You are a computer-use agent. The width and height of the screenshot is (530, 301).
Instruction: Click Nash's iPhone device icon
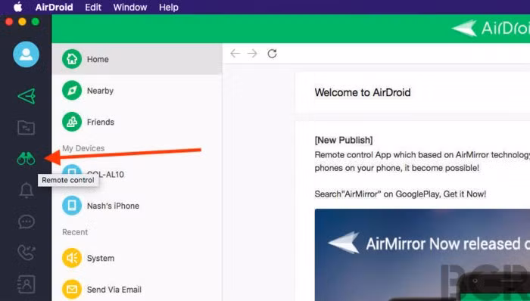pos(72,206)
